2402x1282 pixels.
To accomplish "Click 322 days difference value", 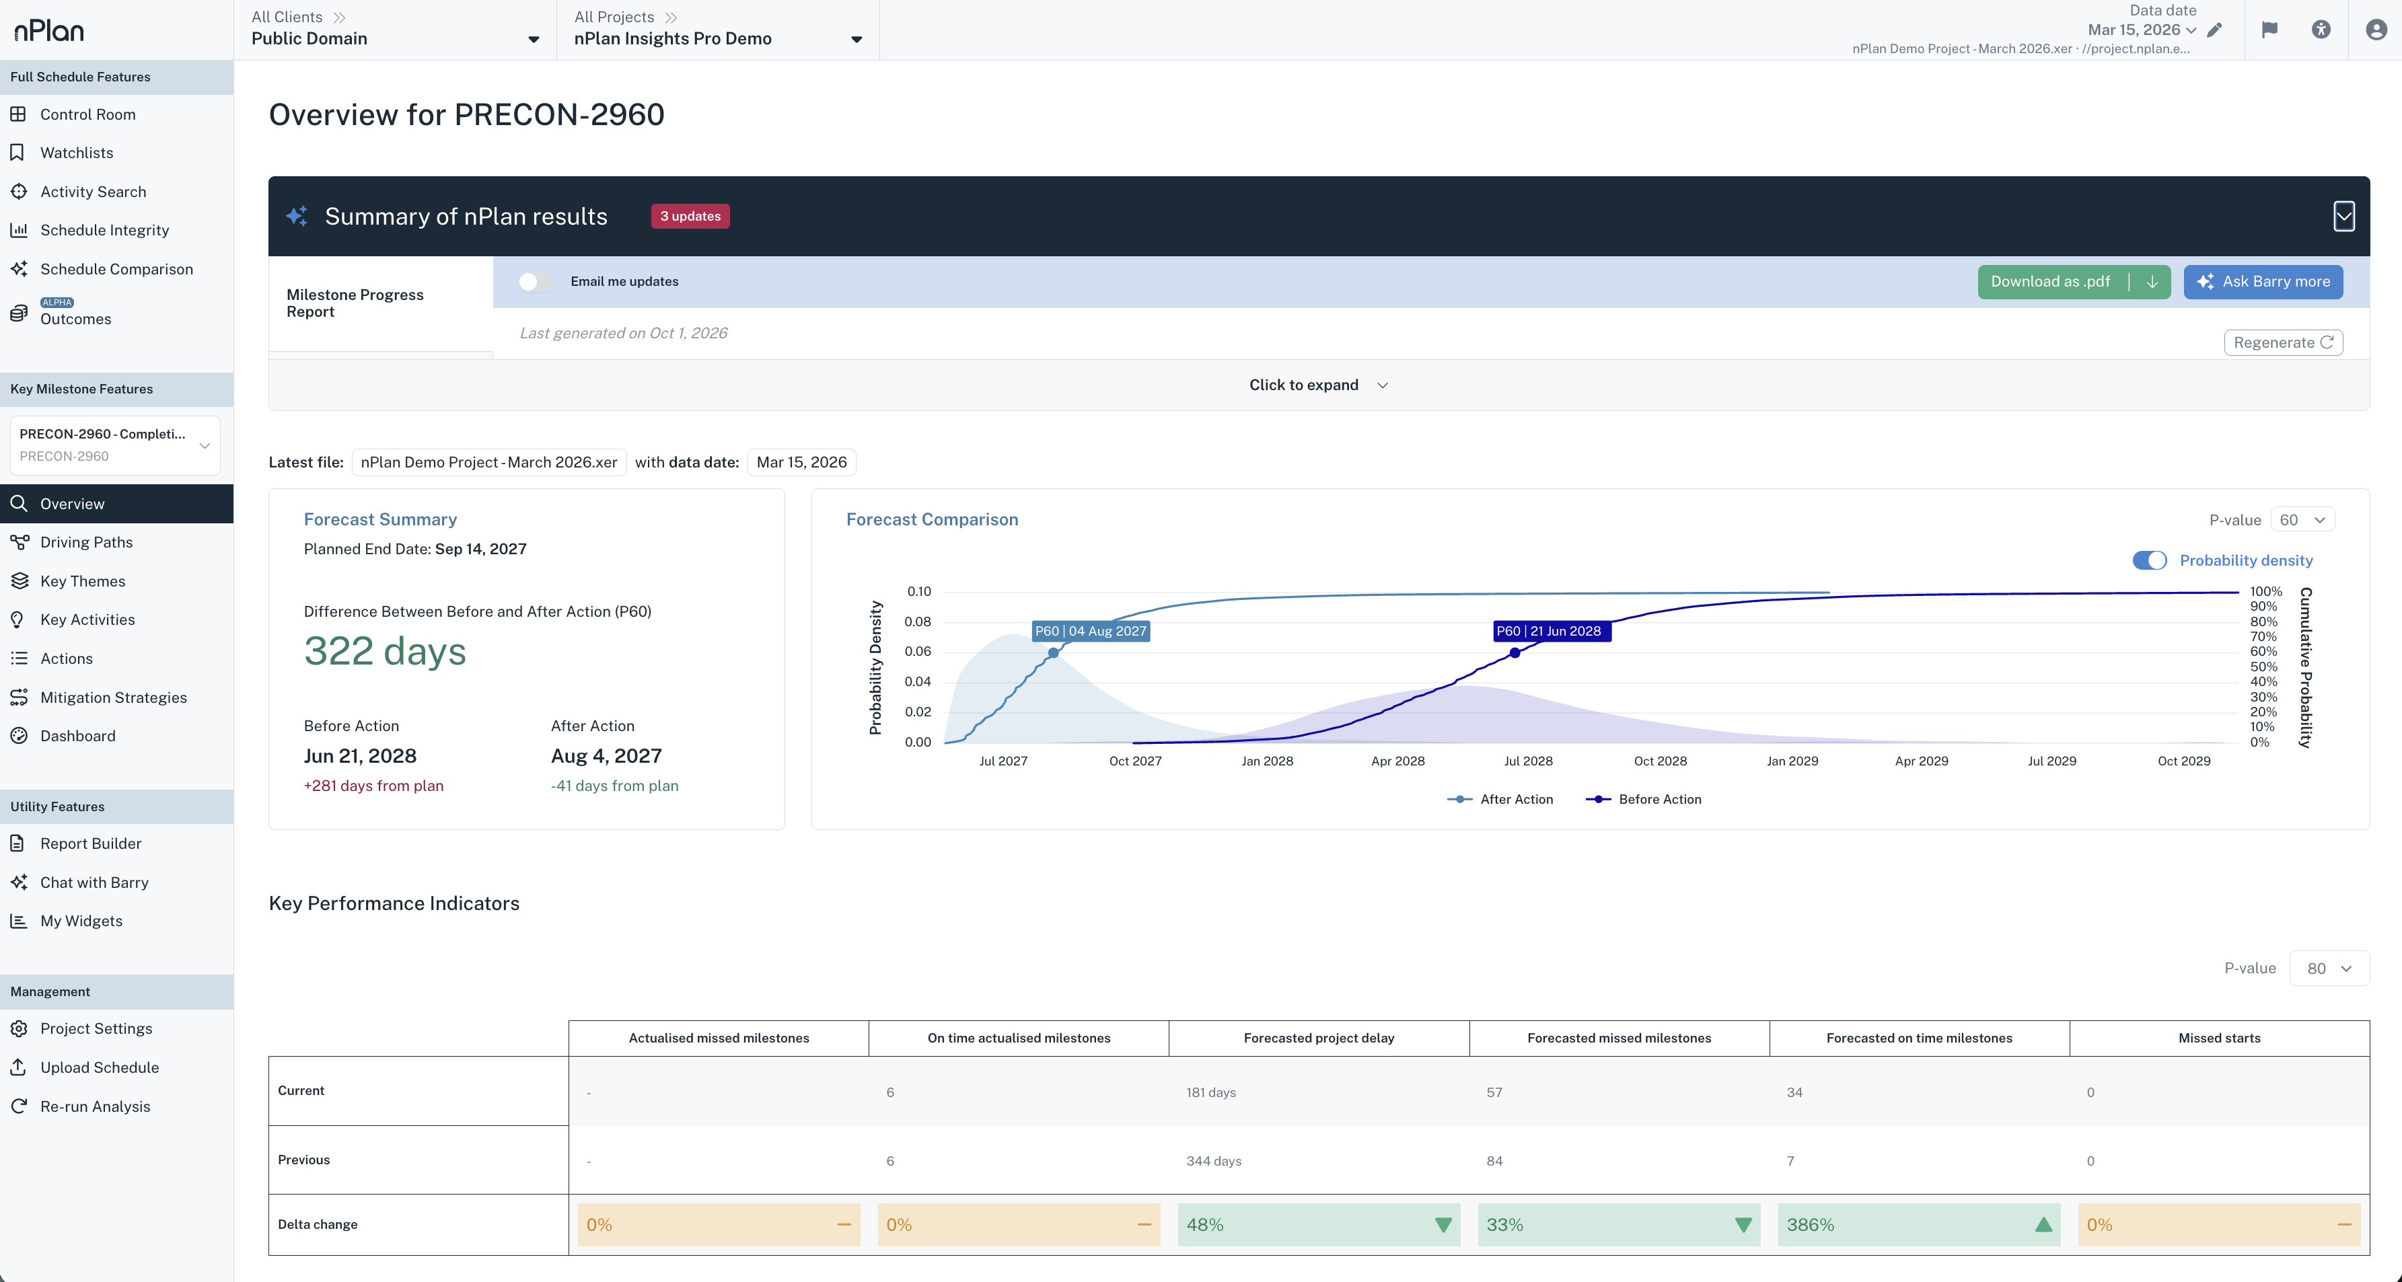I will coord(385,651).
